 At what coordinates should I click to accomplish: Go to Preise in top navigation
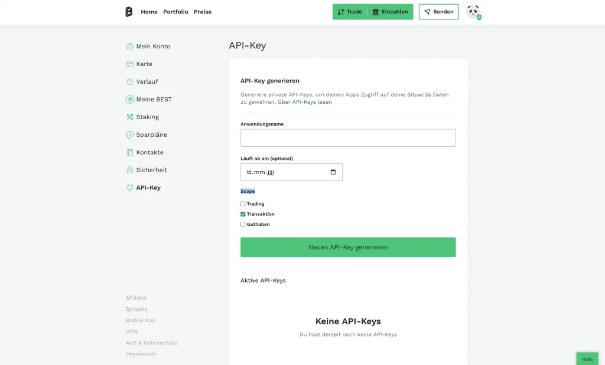[x=203, y=12]
